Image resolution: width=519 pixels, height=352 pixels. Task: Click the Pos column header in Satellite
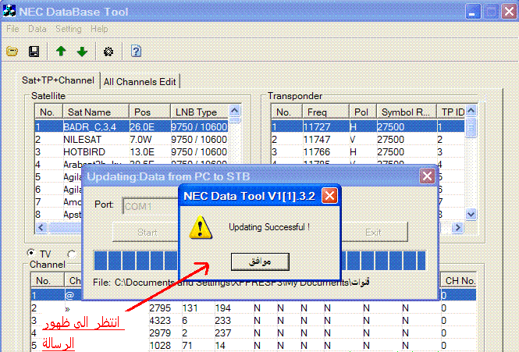pyautogui.click(x=150, y=112)
